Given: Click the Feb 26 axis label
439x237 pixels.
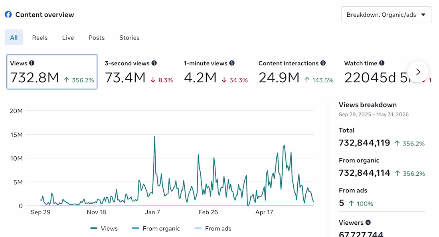Looking at the screenshot, I should 208,212.
